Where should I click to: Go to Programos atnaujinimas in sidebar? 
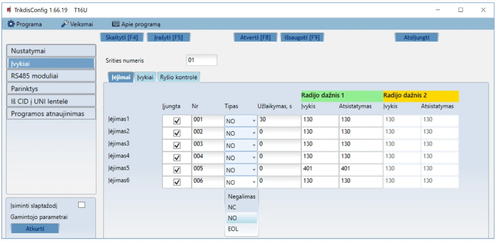point(51,114)
